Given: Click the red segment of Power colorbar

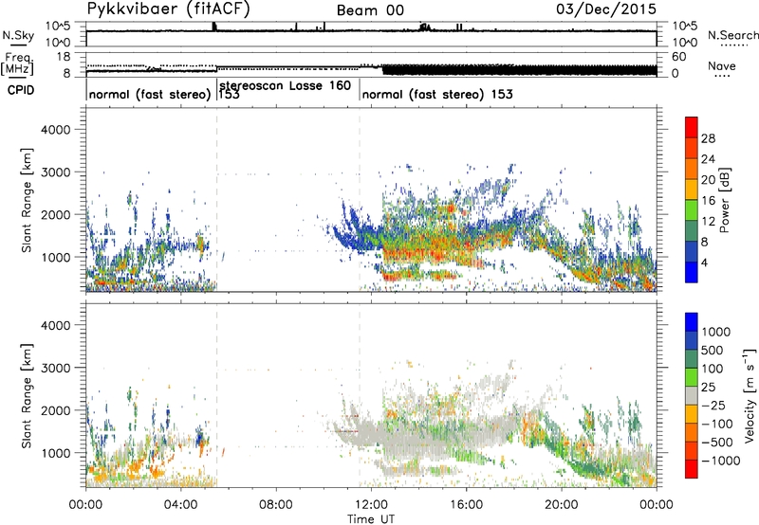Looking at the screenshot, I should click(x=692, y=127).
